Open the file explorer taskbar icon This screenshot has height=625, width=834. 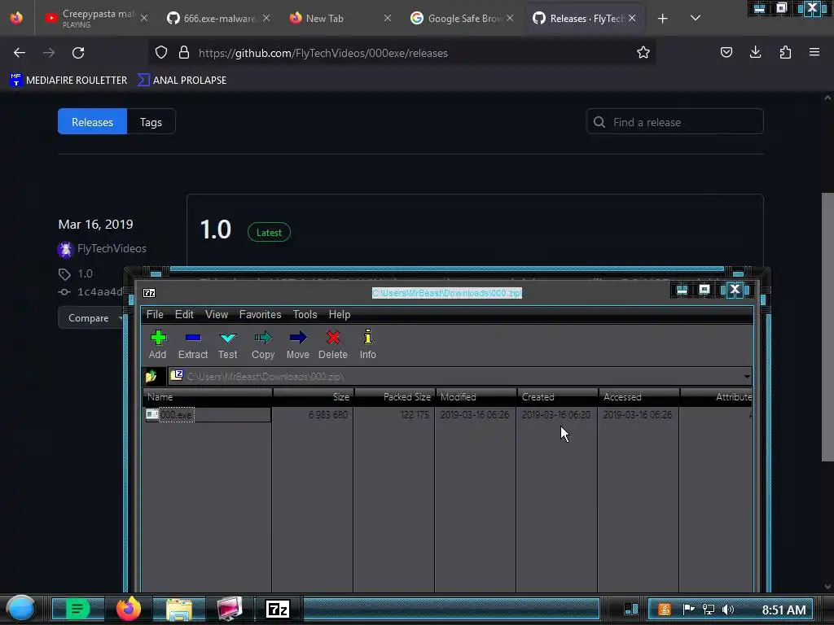179,609
